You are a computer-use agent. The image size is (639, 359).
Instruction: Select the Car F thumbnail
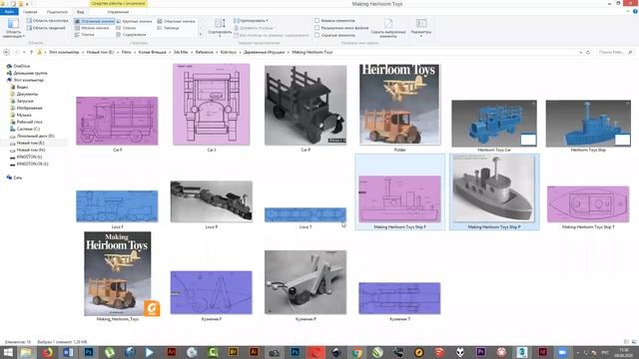tap(117, 121)
